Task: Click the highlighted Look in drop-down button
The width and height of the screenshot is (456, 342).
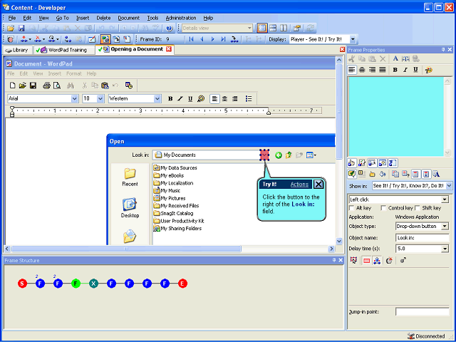Action: 264,155
